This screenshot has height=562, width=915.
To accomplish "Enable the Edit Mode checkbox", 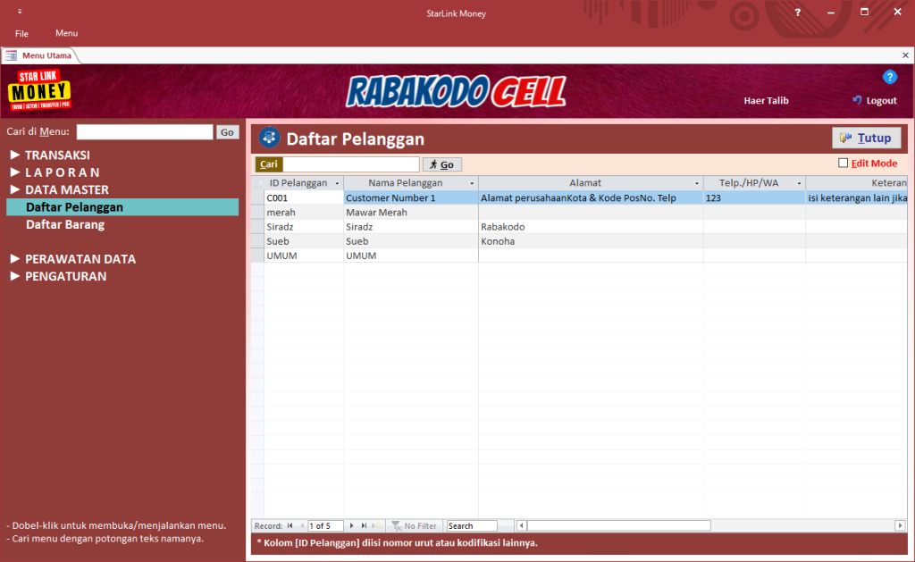I will (x=843, y=164).
